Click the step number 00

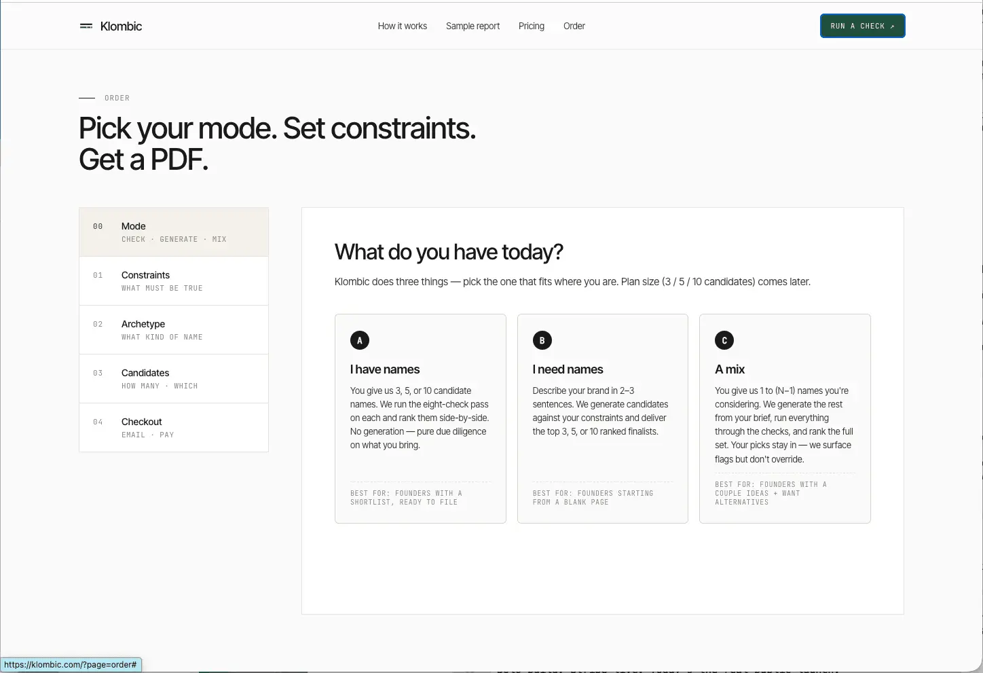(x=98, y=226)
